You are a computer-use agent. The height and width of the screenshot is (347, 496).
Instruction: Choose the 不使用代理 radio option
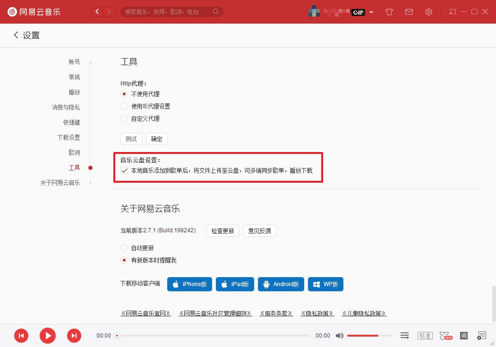coord(124,94)
